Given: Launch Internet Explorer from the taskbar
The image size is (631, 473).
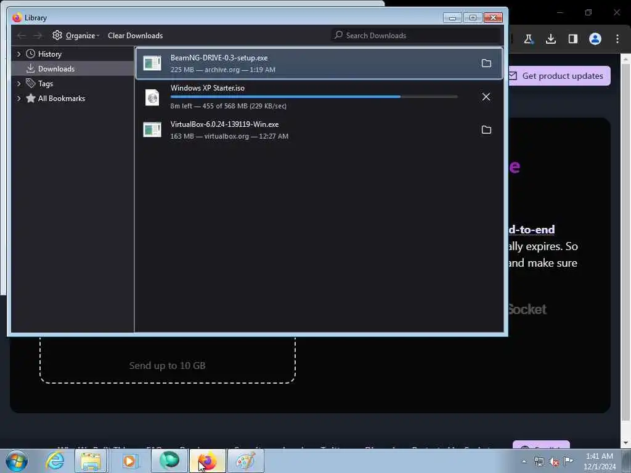Looking at the screenshot, I should (x=55, y=461).
